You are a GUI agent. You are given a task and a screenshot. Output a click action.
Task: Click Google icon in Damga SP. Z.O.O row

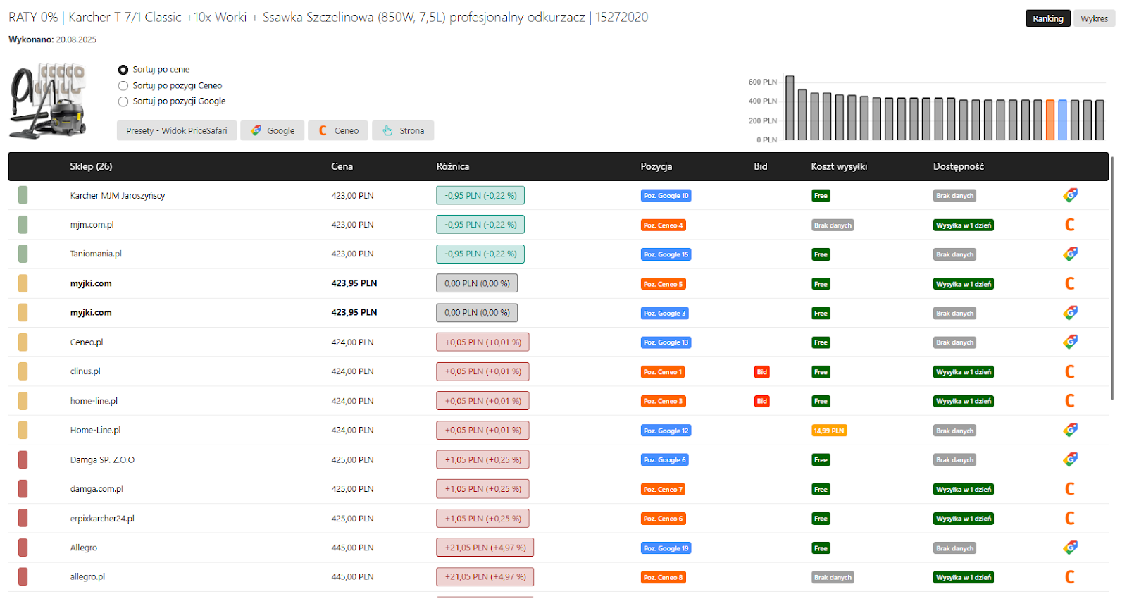point(1070,459)
